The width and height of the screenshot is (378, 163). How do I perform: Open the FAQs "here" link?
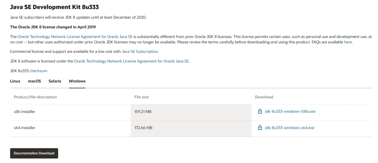348,42
